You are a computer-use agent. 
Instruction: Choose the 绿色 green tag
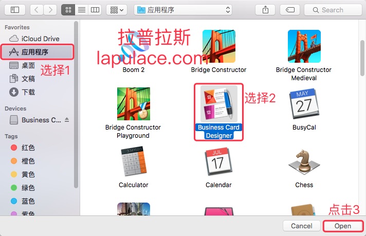pos(23,188)
